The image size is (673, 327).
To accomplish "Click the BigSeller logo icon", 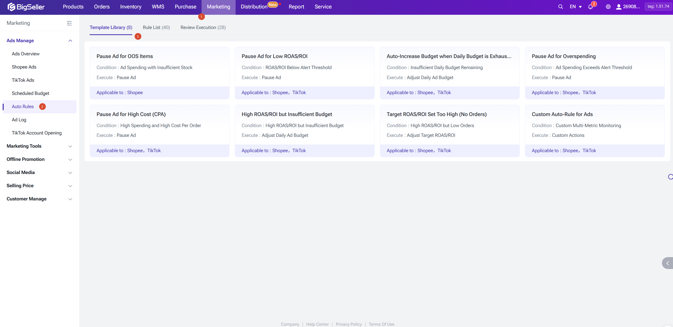I will pyautogui.click(x=11, y=7).
